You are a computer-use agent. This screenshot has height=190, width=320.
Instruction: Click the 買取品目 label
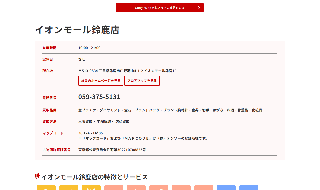click(x=49, y=110)
